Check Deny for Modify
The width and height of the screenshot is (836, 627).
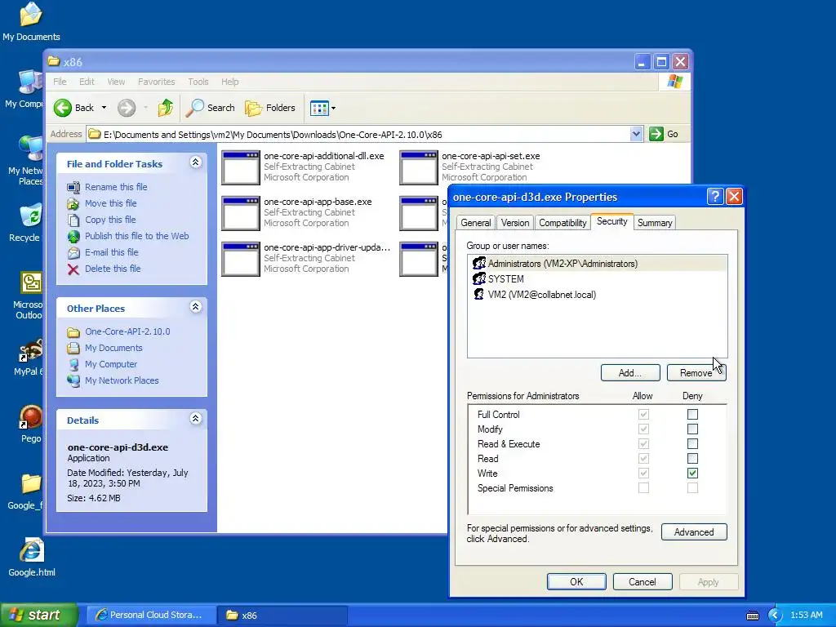coord(692,429)
